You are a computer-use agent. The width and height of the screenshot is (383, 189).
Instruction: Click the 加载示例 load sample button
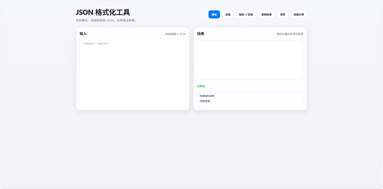[x=299, y=14]
